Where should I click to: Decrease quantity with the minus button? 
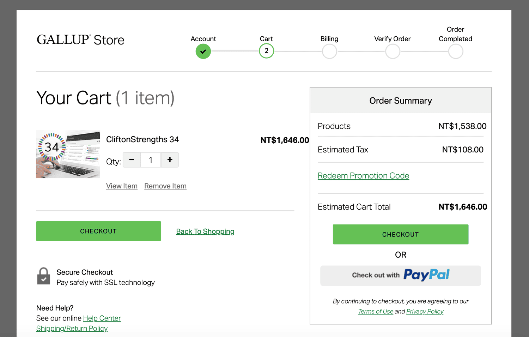[x=132, y=160]
